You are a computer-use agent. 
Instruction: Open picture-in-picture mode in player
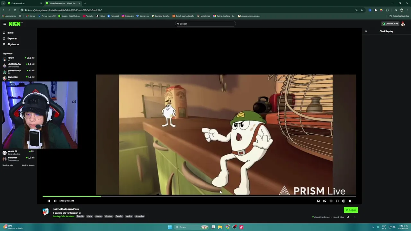click(318, 201)
